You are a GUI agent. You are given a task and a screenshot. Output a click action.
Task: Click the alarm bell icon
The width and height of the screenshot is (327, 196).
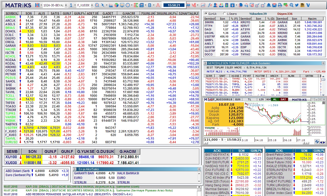point(269,5)
